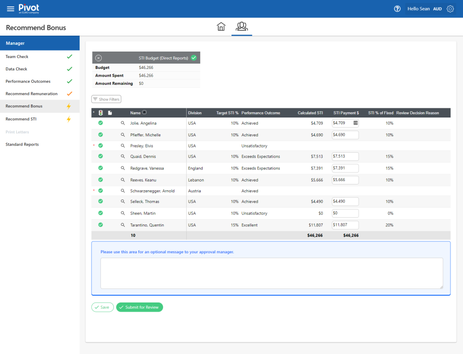Open the settings gear icon

click(x=450, y=9)
